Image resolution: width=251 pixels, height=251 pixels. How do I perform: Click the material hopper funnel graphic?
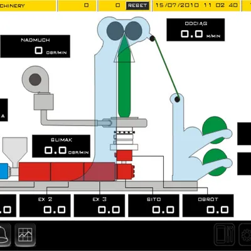(15, 152)
